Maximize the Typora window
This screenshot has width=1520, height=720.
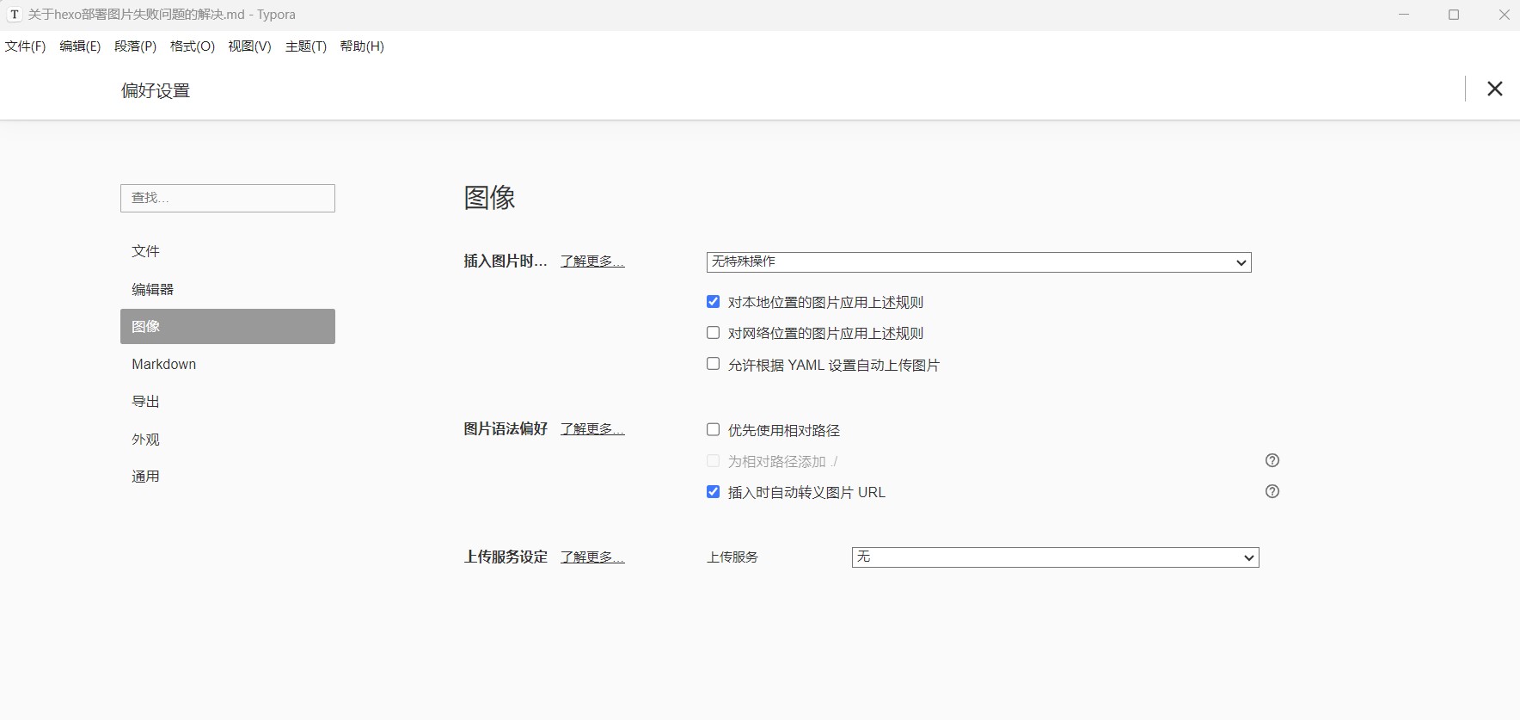tap(1454, 15)
